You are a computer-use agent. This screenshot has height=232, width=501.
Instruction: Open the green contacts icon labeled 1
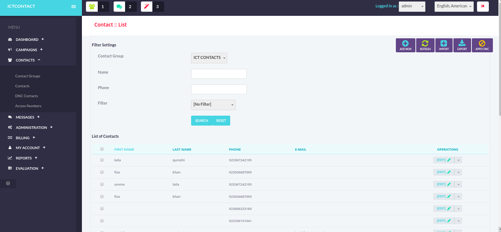[91, 7]
